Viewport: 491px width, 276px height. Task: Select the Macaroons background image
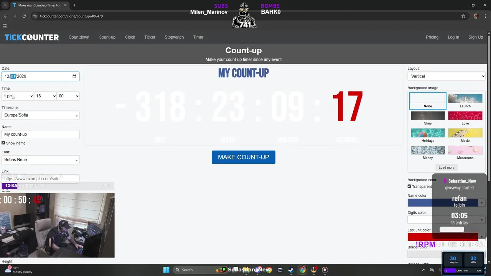tap(465, 153)
